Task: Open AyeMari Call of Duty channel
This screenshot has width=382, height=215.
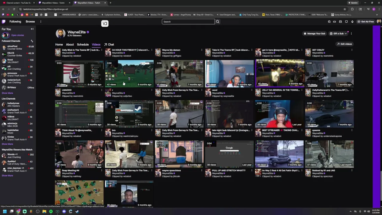Action: click(18, 163)
